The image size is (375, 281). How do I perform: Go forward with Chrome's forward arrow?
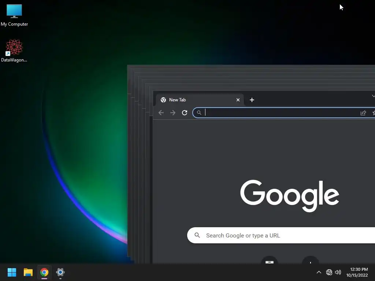coord(173,113)
